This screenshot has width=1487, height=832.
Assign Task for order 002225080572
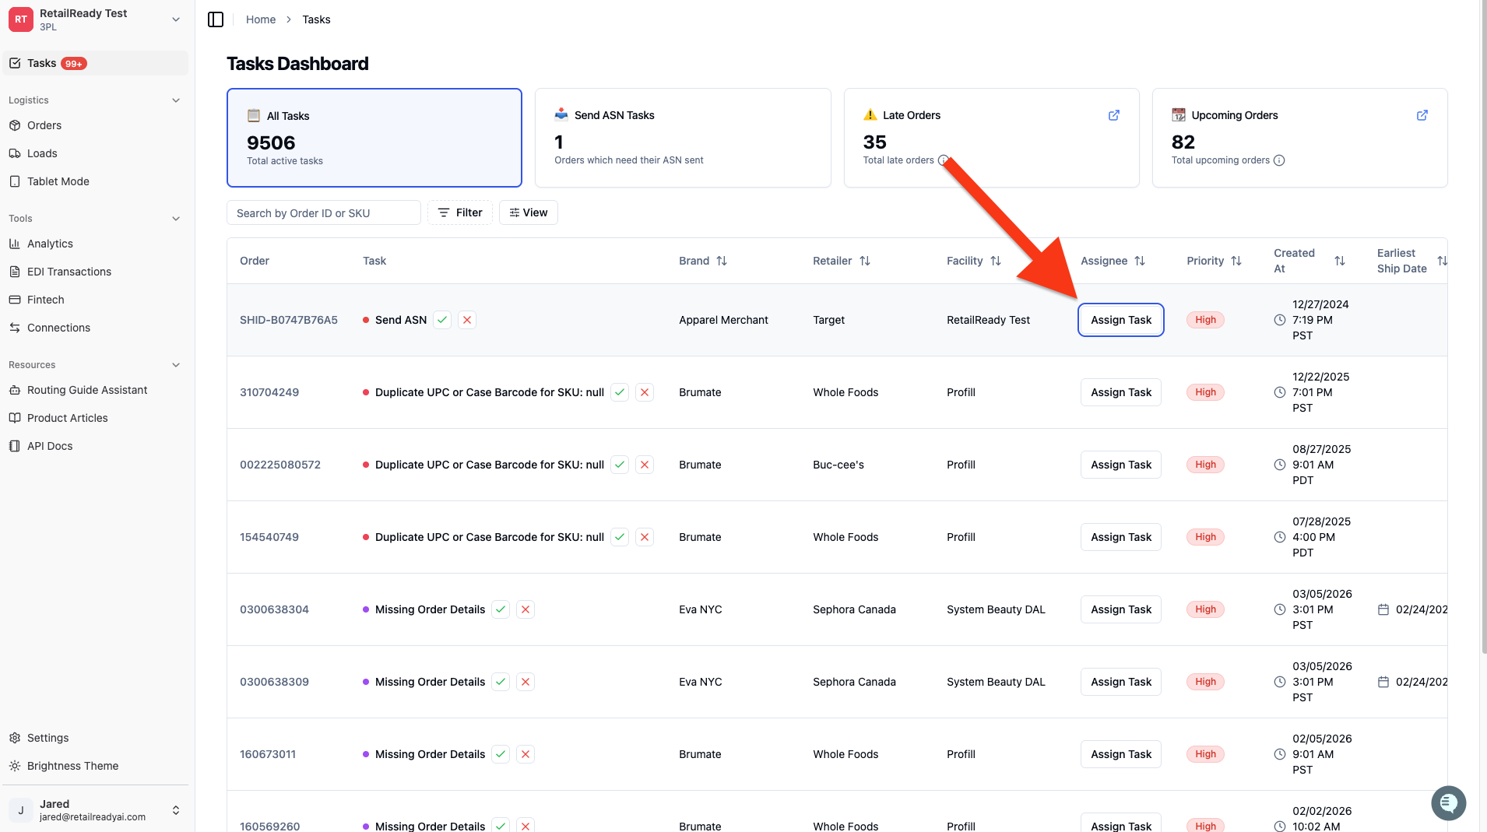coord(1120,465)
